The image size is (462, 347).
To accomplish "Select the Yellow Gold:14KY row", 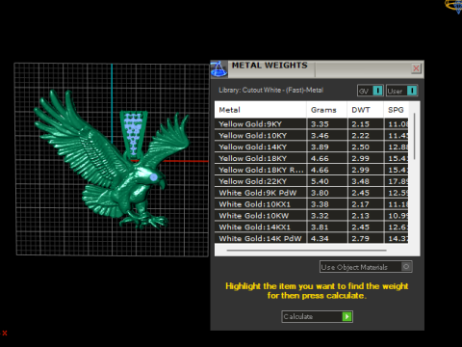I will click(x=312, y=147).
